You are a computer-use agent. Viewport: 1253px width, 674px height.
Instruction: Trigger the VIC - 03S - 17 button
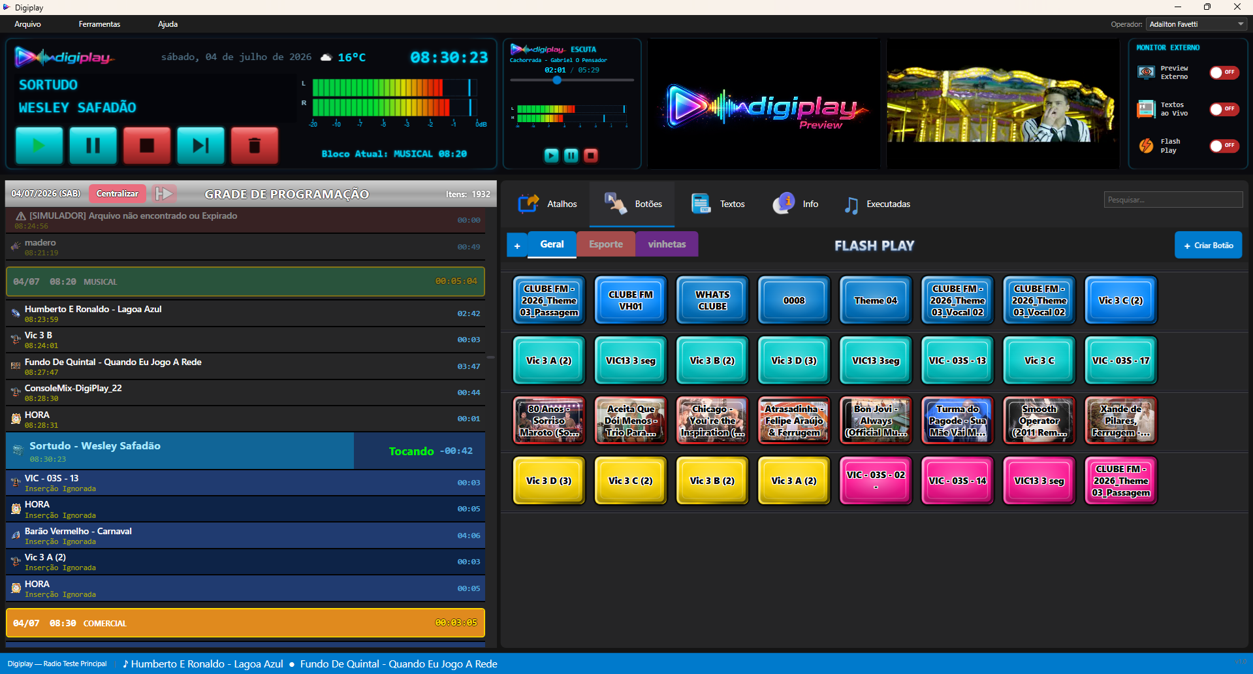1120,361
